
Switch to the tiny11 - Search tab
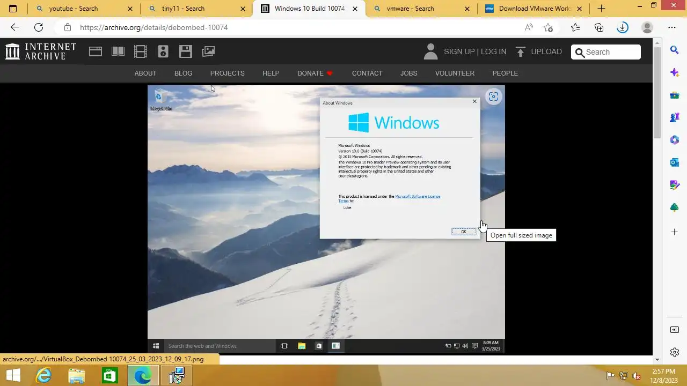tap(196, 9)
